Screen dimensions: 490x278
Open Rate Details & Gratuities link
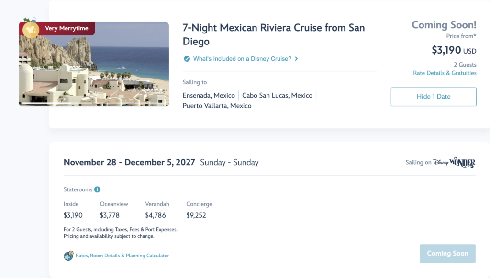tap(445, 73)
